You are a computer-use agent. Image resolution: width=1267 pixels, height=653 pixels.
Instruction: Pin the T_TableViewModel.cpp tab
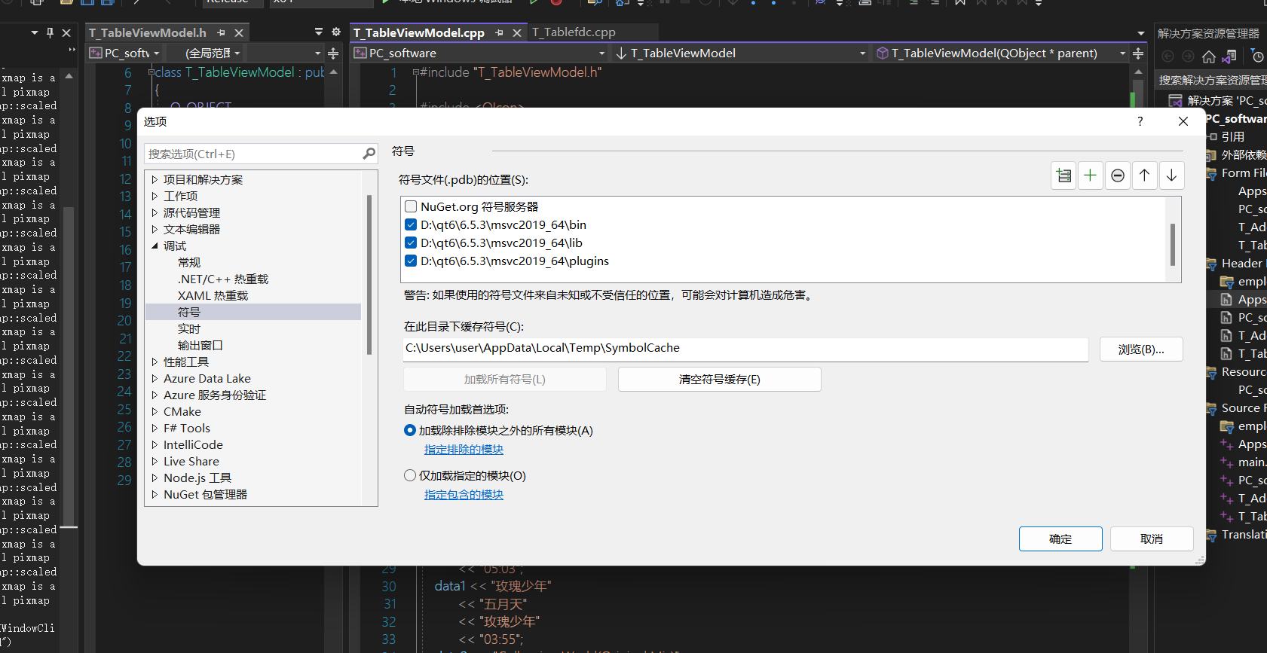[499, 33]
